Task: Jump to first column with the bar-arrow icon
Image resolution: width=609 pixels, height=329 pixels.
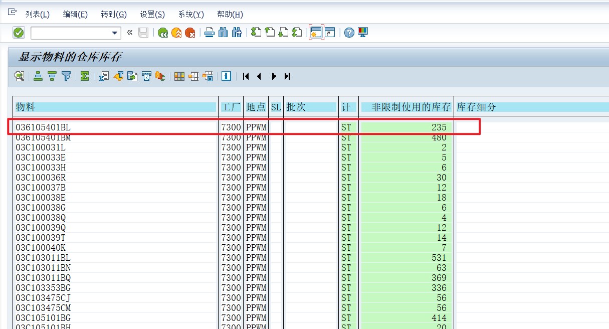Action: click(x=246, y=76)
